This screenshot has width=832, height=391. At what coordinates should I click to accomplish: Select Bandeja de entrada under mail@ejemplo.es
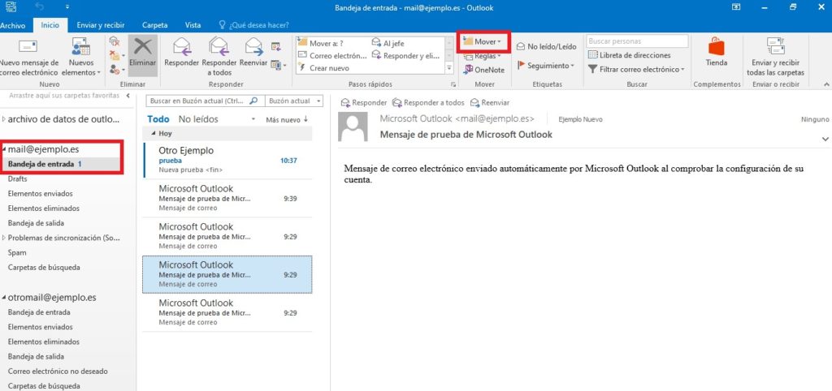pos(62,164)
